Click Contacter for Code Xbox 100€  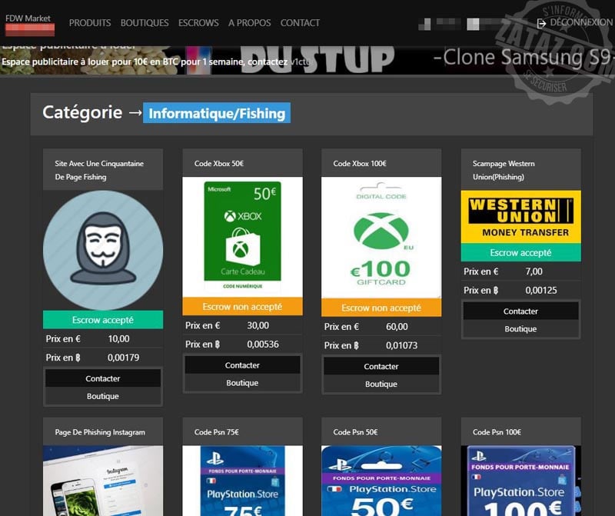(381, 366)
